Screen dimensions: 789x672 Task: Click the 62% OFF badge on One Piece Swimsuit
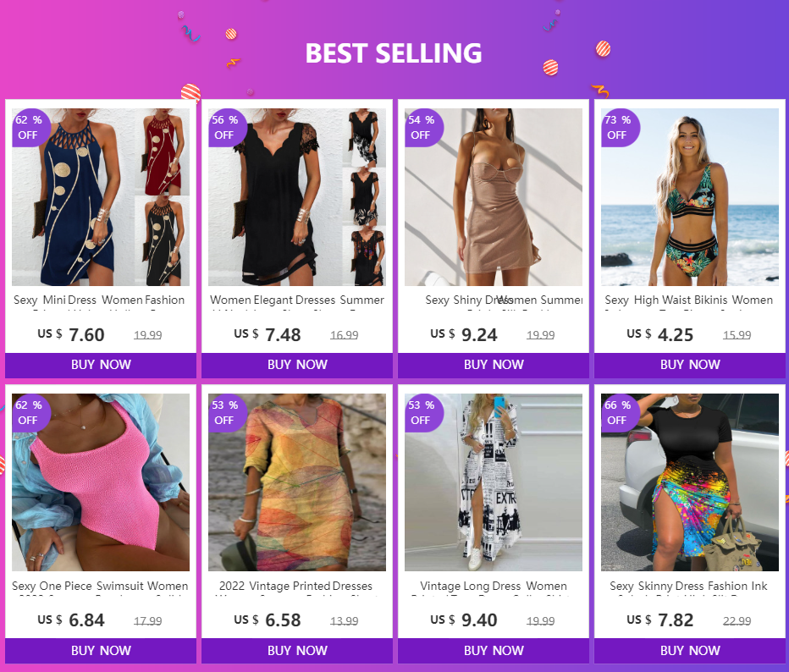30,412
